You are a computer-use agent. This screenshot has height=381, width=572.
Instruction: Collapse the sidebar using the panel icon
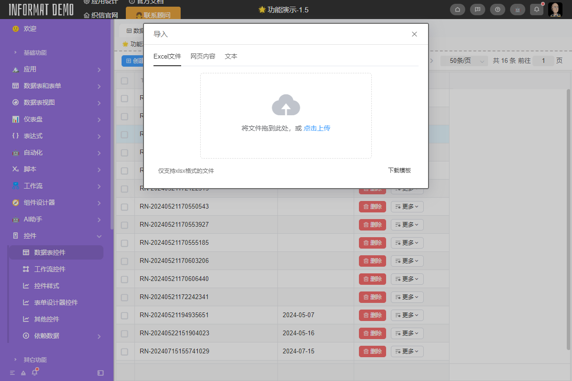click(100, 373)
